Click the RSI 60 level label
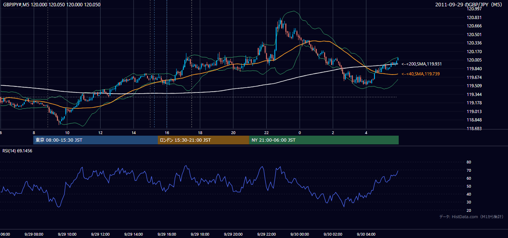The image size is (508, 238). [x=469, y=178]
